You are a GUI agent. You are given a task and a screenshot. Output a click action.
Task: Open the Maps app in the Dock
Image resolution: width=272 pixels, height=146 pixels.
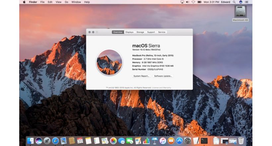pyautogui.click(x=105, y=141)
